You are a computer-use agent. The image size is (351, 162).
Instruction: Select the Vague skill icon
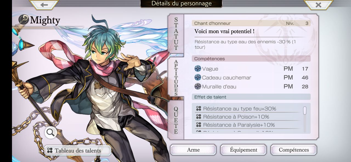[198, 69]
